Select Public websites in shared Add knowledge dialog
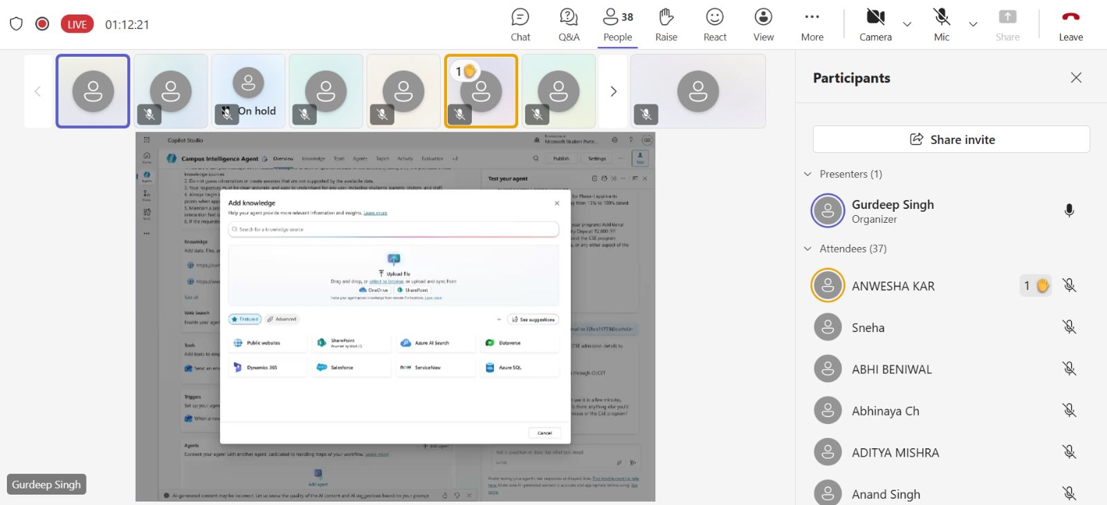 [x=267, y=342]
